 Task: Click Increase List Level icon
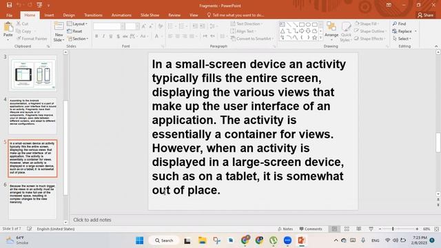202,26
